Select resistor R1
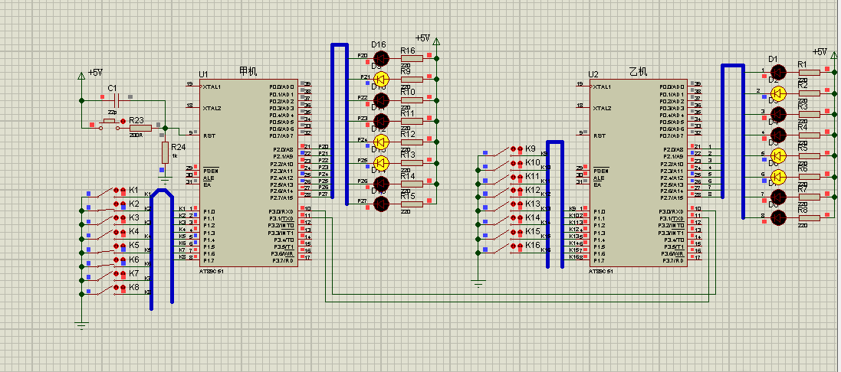The height and width of the screenshot is (372, 841). pos(809,72)
